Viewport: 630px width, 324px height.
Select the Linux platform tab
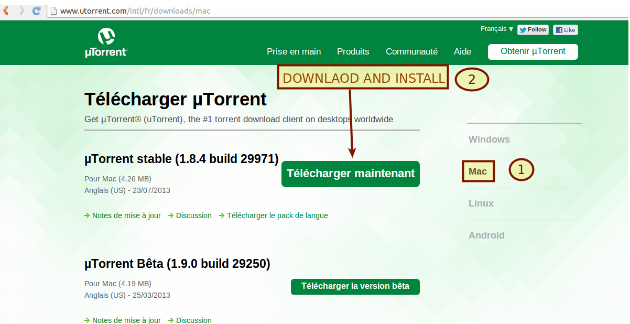pyautogui.click(x=481, y=203)
